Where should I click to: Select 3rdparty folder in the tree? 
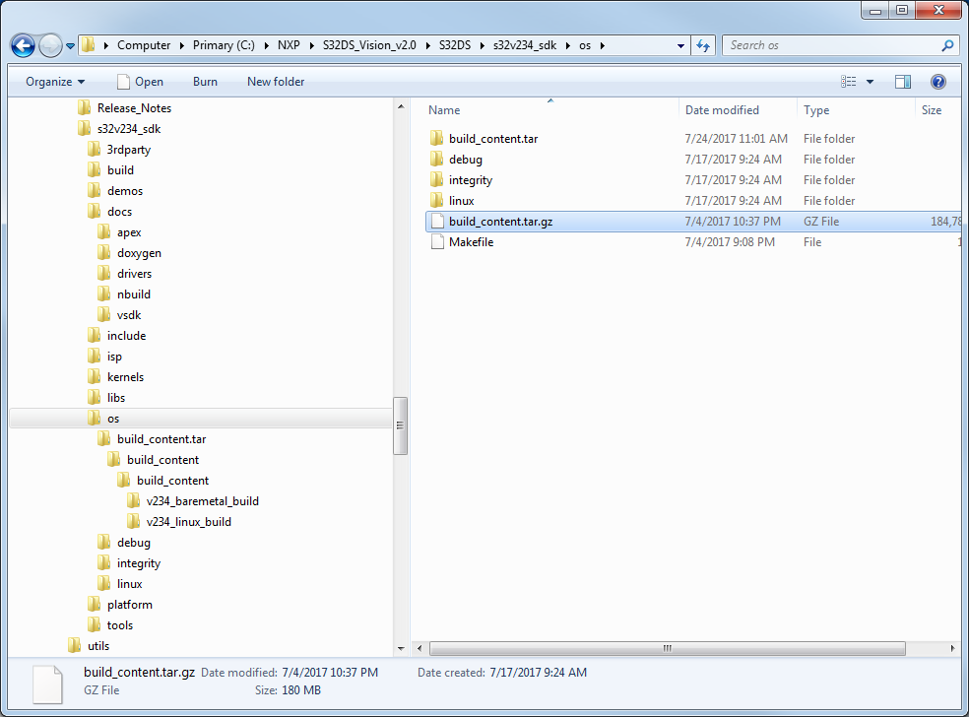129,150
